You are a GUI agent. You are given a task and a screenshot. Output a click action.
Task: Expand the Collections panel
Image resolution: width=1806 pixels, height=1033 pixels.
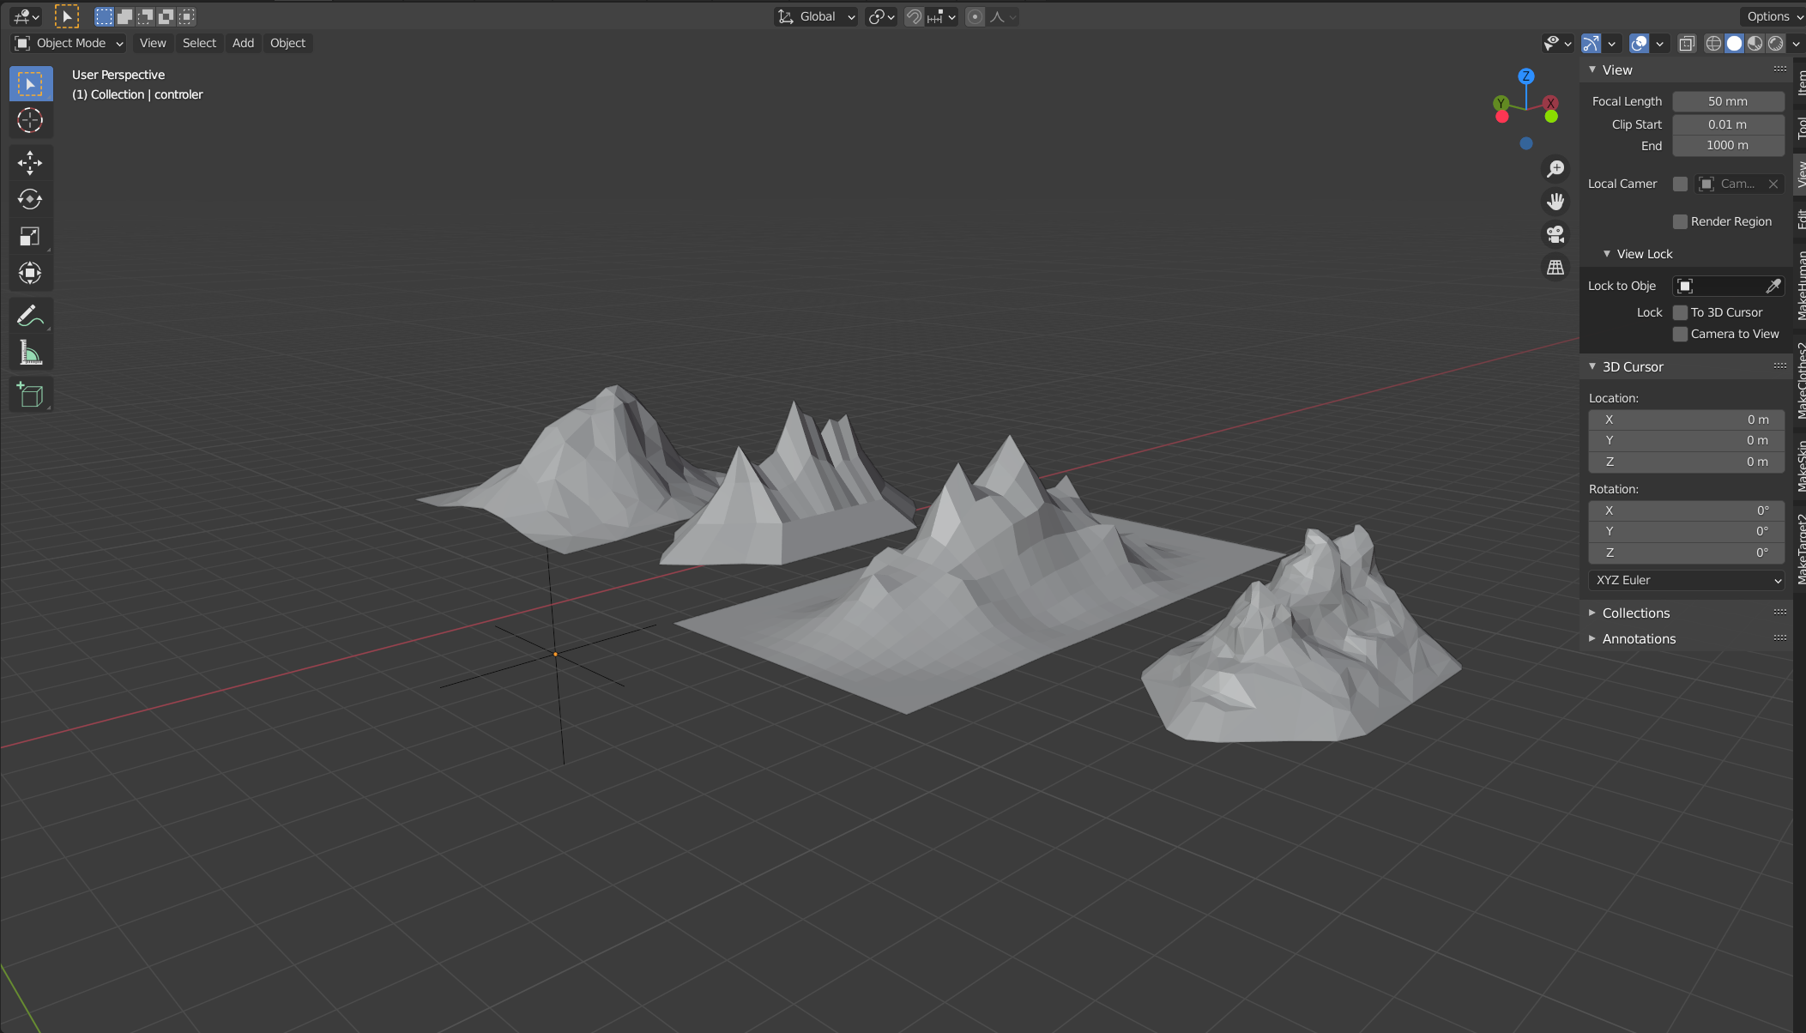pyautogui.click(x=1635, y=613)
